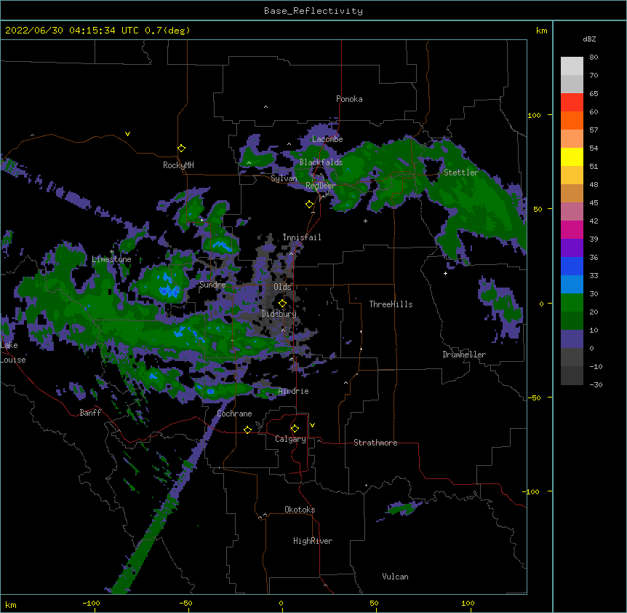Click the Calgary city label
The width and height of the screenshot is (627, 613).
pyautogui.click(x=290, y=439)
